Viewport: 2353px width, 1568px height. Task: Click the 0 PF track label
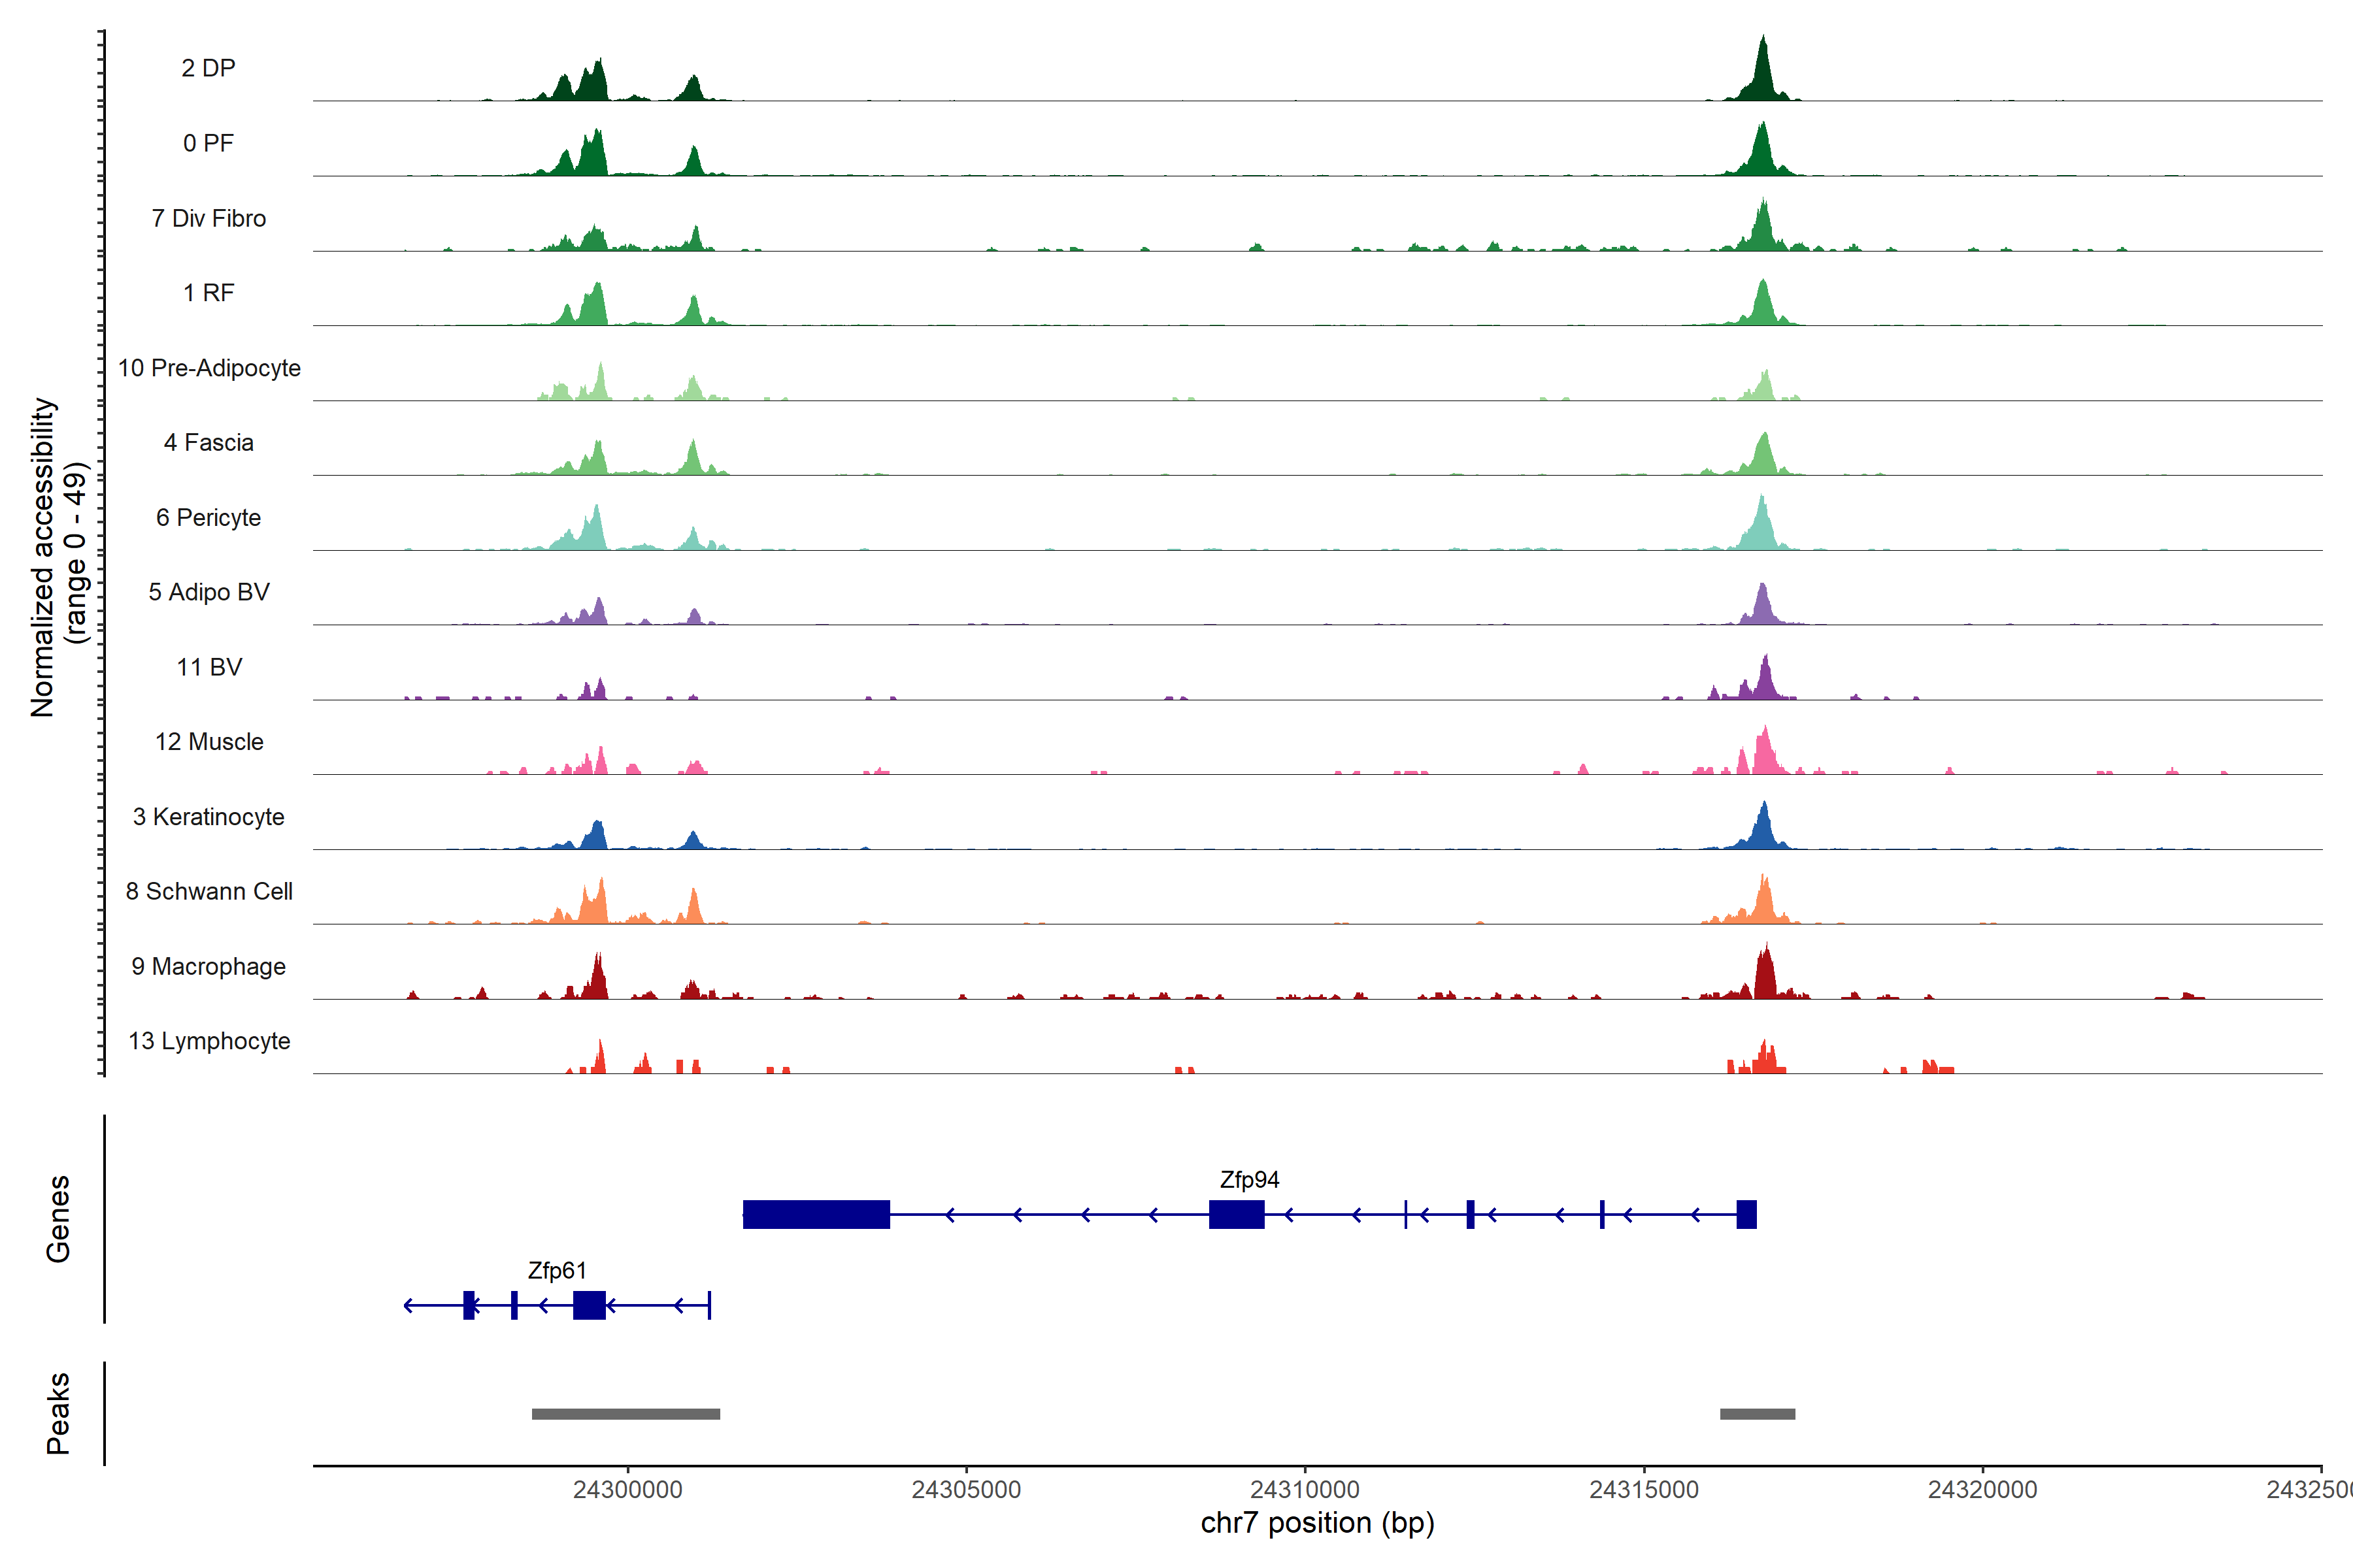[x=208, y=143]
